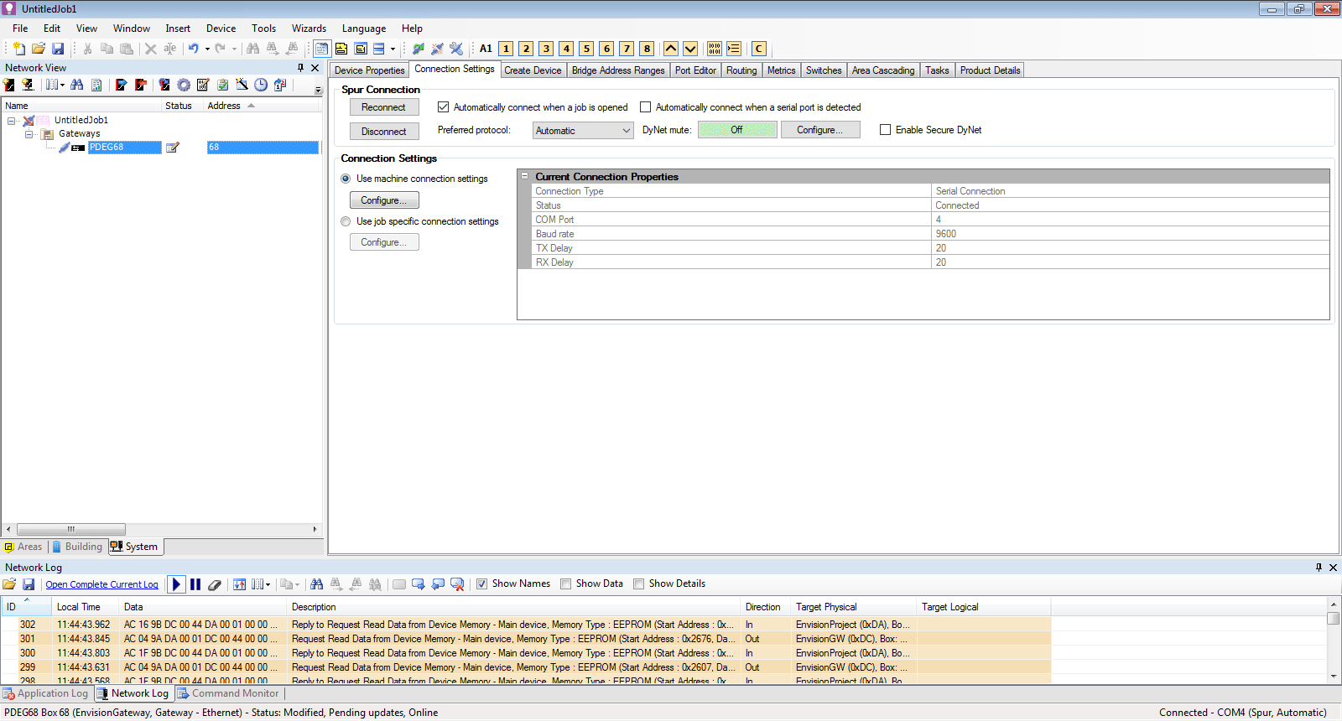1342x721 pixels.
Task: Collapse Current Connection Properties section
Action: click(x=525, y=177)
